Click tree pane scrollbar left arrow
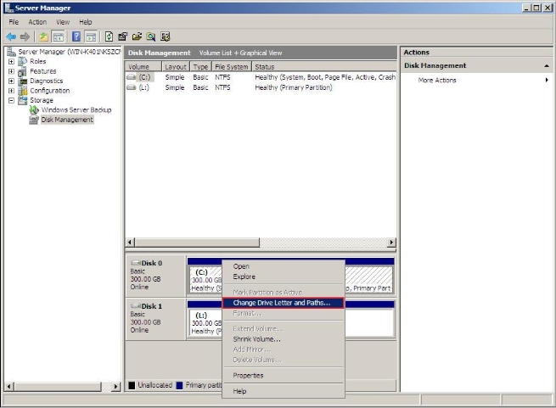Viewport: 556px width, 408px height. (9, 387)
